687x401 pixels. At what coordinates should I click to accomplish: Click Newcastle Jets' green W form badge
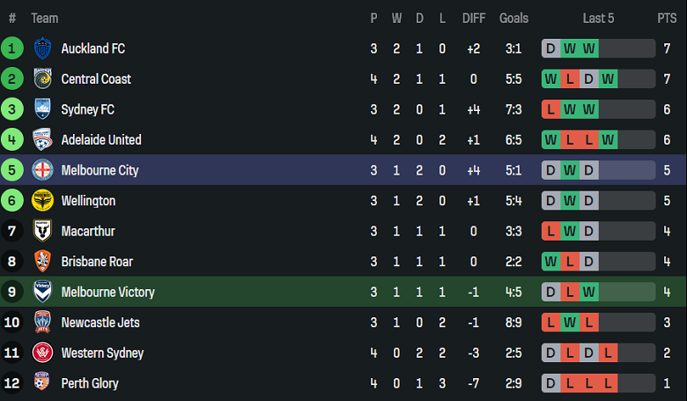(570, 323)
